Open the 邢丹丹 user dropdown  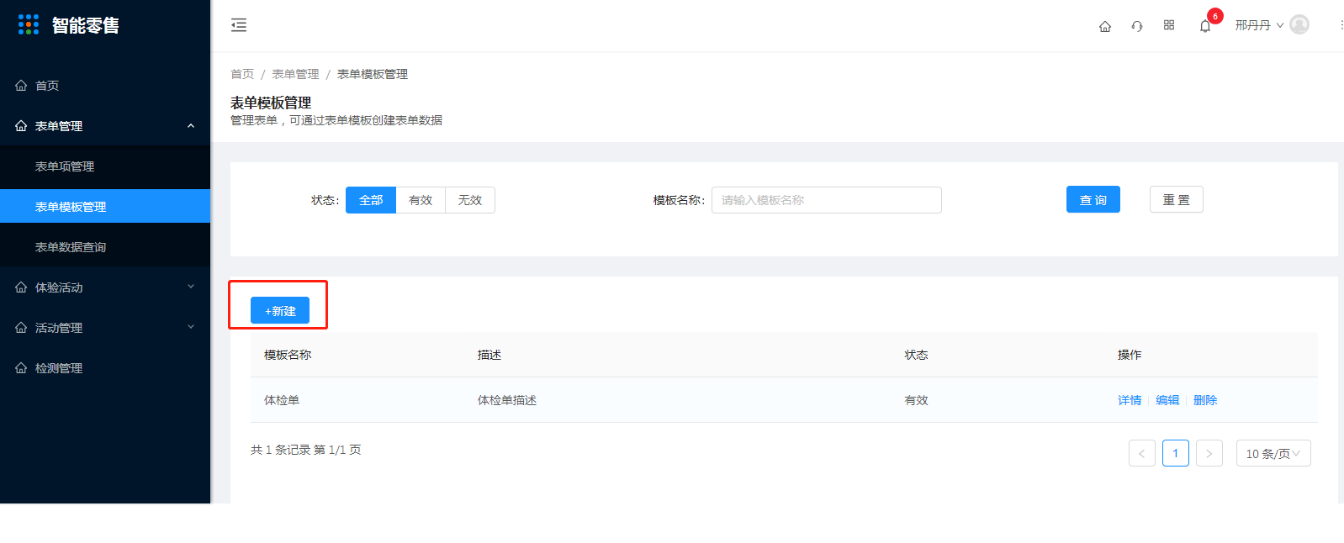[x=1259, y=25]
